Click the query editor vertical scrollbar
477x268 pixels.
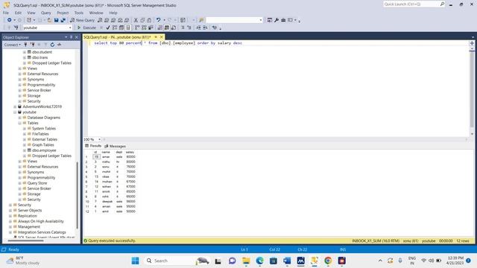472,89
